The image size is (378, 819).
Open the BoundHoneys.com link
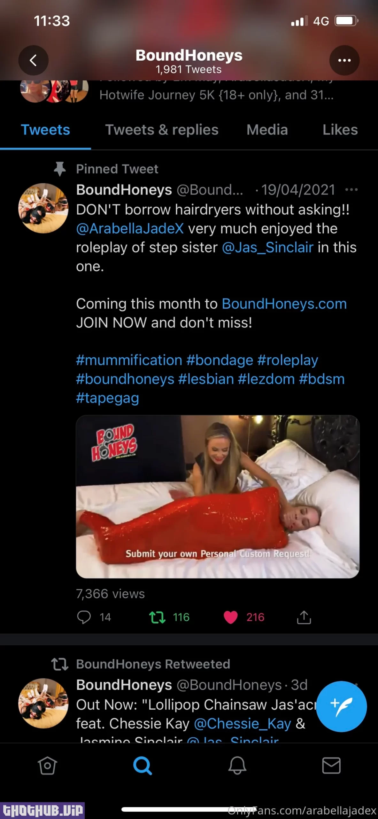(x=284, y=304)
